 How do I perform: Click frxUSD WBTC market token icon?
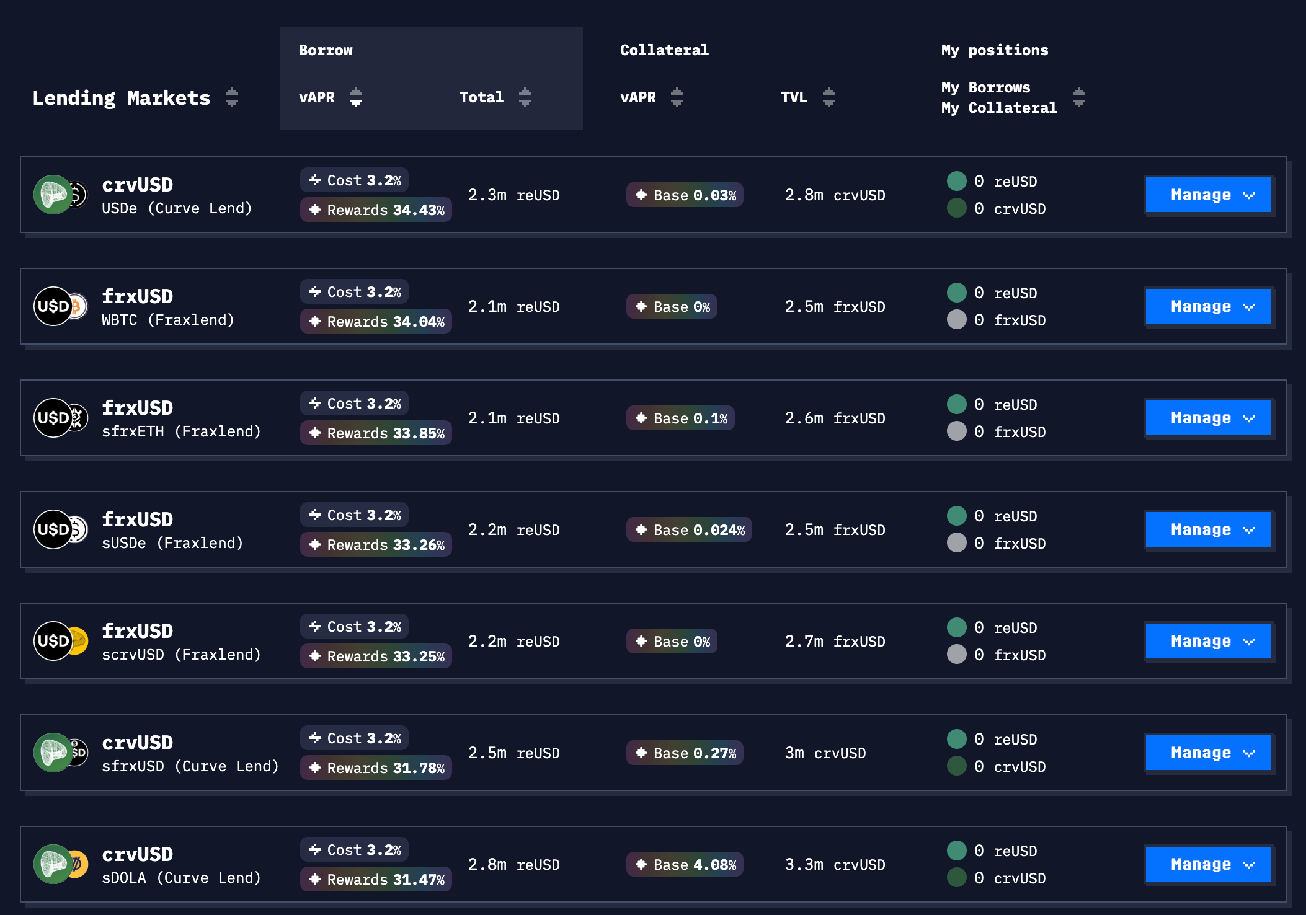click(x=61, y=306)
